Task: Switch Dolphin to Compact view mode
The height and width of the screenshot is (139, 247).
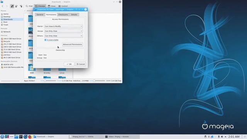Action: [16, 6]
